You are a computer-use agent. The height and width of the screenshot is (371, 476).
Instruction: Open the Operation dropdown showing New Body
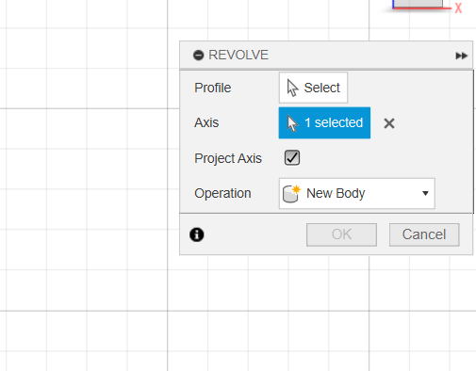point(357,193)
